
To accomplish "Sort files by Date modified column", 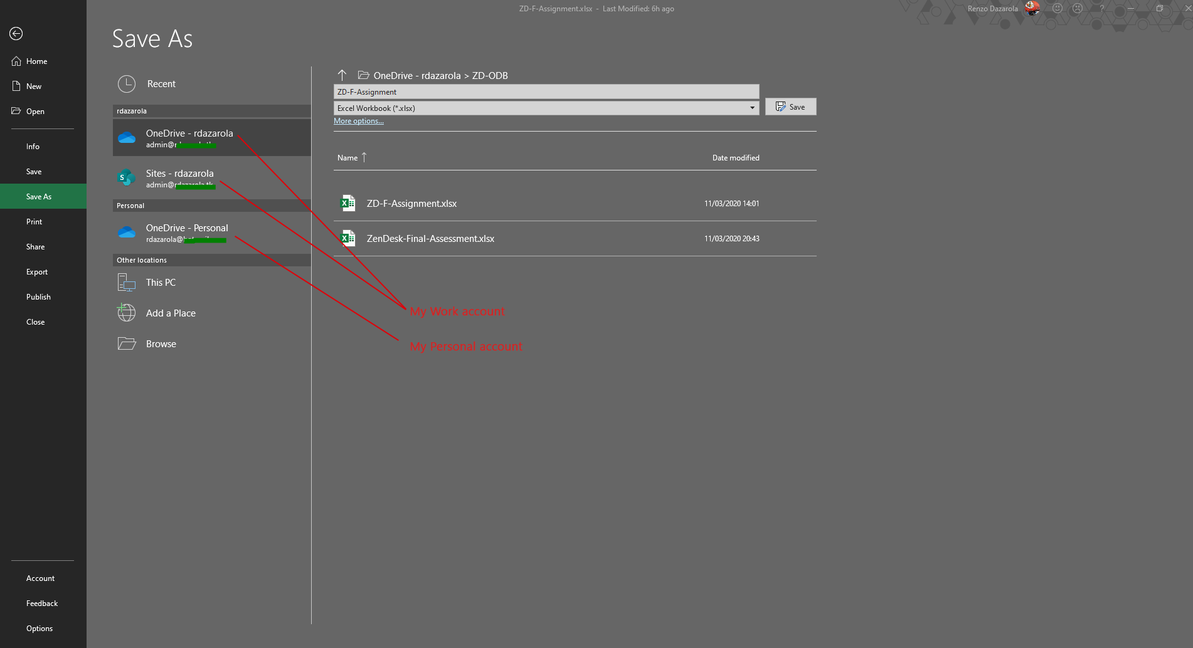I will (x=736, y=158).
